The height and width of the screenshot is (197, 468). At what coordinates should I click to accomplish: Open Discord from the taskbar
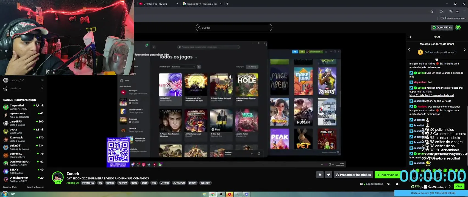246,194
